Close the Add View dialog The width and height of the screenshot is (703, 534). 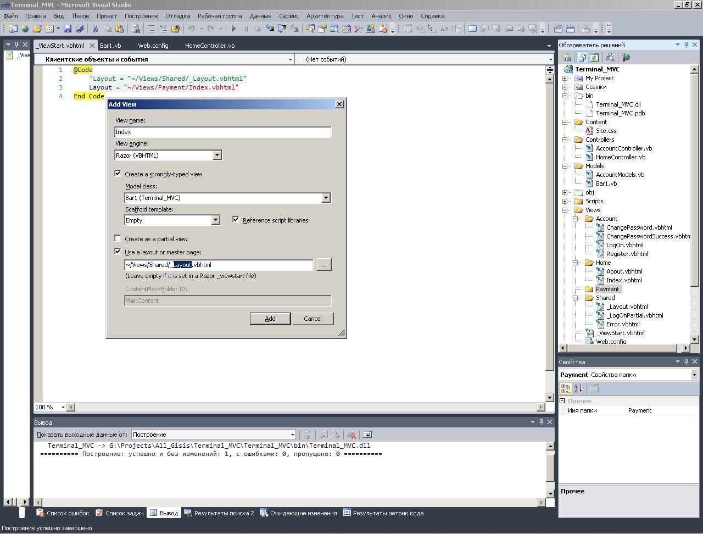pyautogui.click(x=339, y=104)
